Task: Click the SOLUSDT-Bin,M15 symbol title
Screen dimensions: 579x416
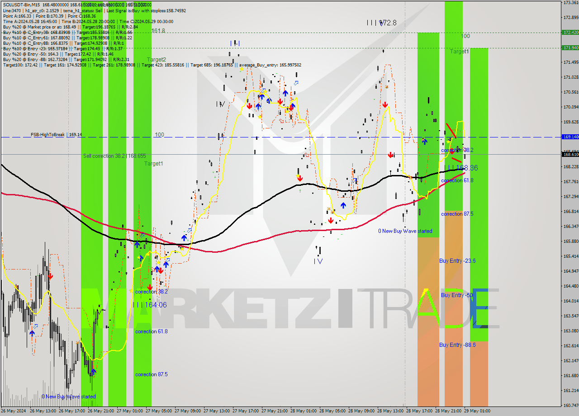Action: [x=22, y=5]
